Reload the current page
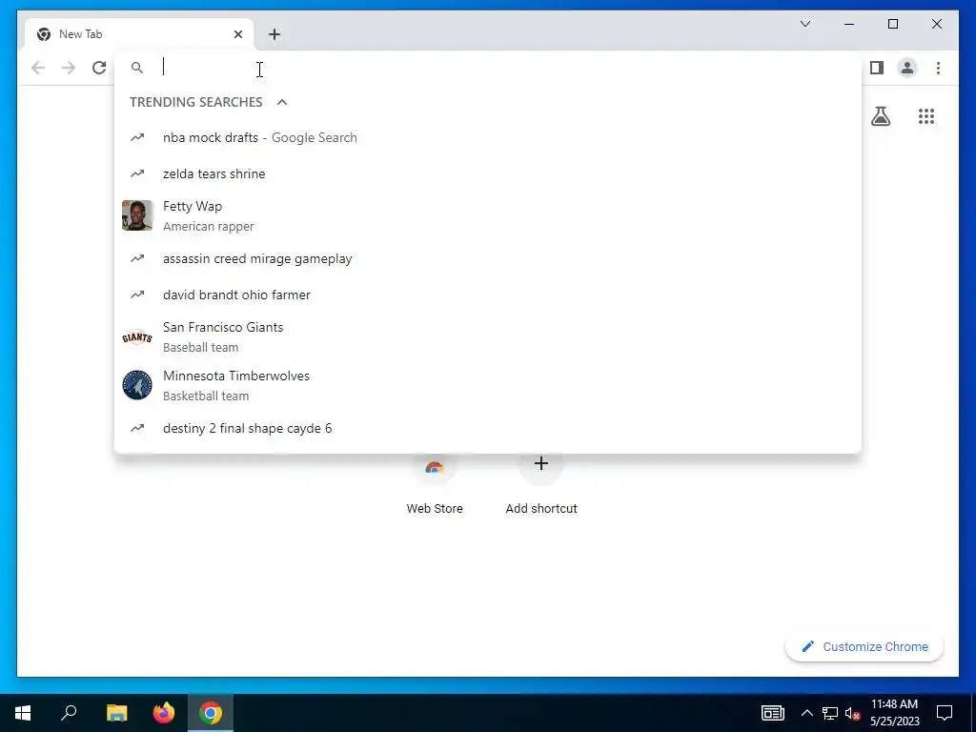The width and height of the screenshot is (976, 732). point(99,68)
